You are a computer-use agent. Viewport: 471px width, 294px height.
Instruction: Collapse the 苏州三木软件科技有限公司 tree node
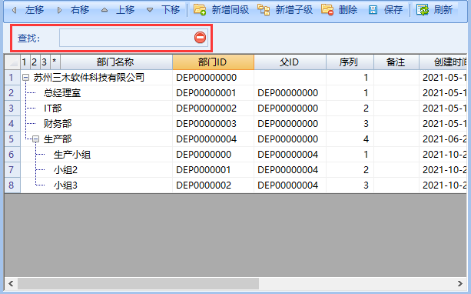(26, 78)
